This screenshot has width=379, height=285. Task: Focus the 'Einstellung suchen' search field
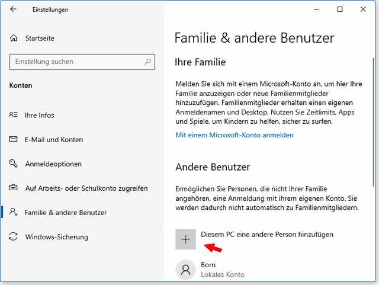(x=77, y=62)
